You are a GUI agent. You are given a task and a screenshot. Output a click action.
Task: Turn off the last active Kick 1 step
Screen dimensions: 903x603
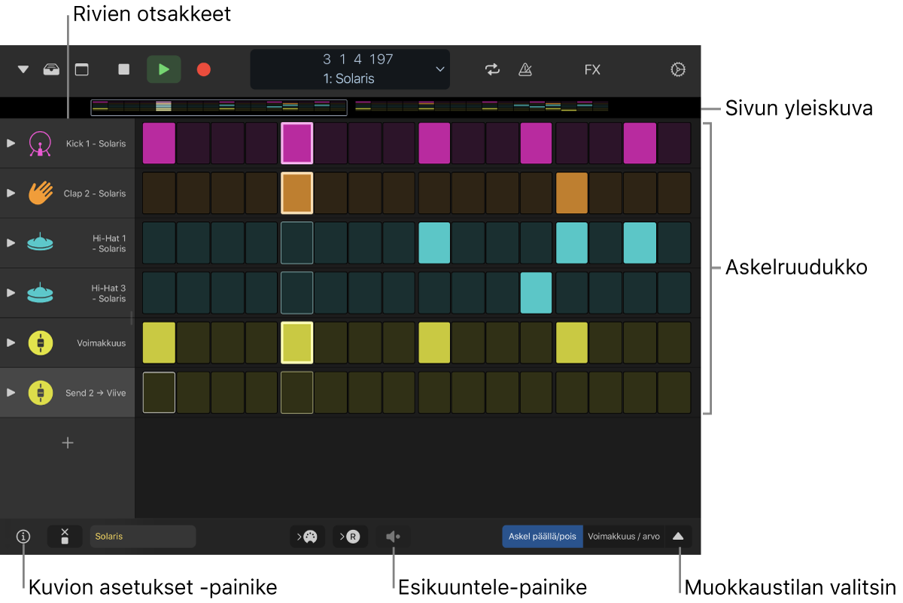point(640,143)
